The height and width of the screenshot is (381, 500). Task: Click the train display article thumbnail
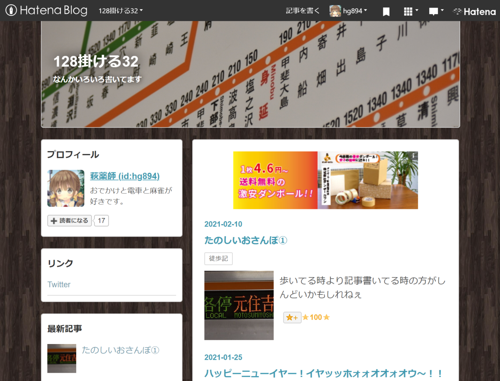239,305
